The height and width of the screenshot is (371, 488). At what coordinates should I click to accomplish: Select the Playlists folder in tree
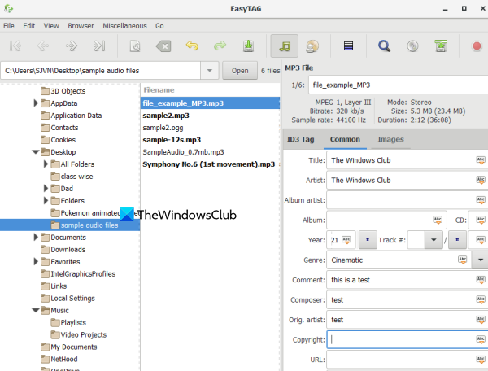68,322
